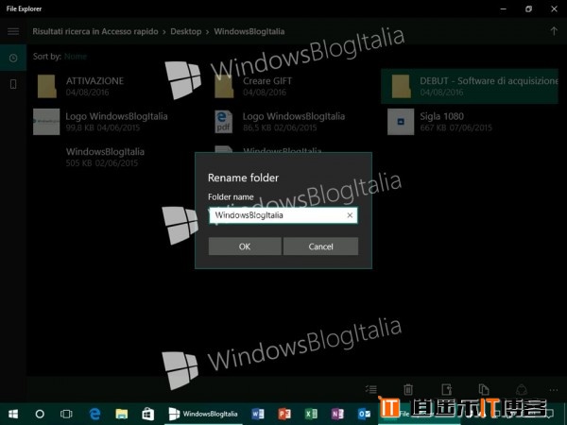The height and width of the screenshot is (425, 567).
Task: Select the device phone sidebar icon
Action: [x=13, y=84]
